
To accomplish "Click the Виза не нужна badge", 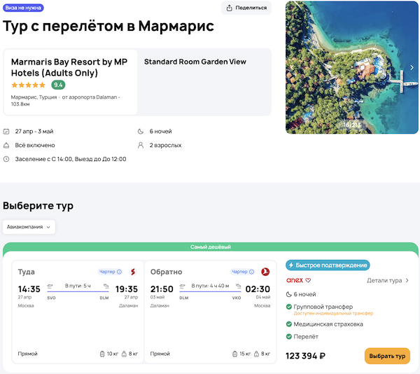I will tap(24, 7).
